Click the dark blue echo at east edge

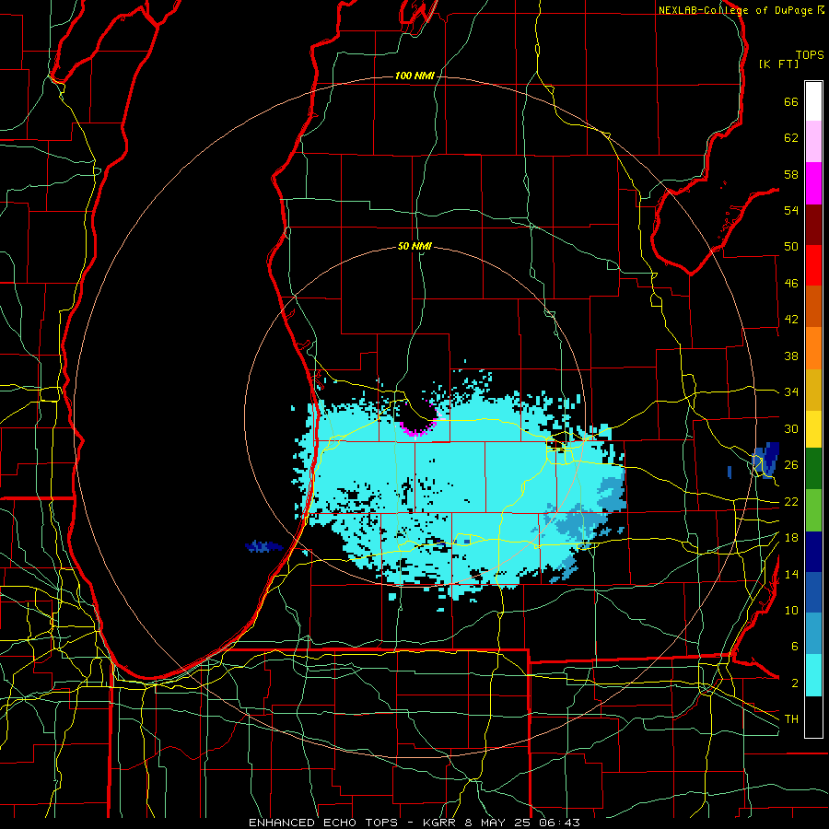(x=766, y=459)
